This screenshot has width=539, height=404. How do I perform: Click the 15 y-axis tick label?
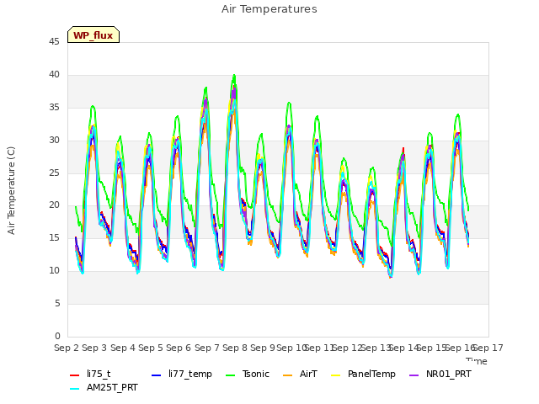pos(54,237)
